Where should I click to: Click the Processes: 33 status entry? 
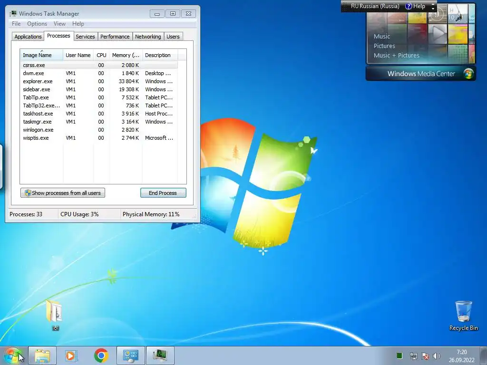(x=26, y=214)
